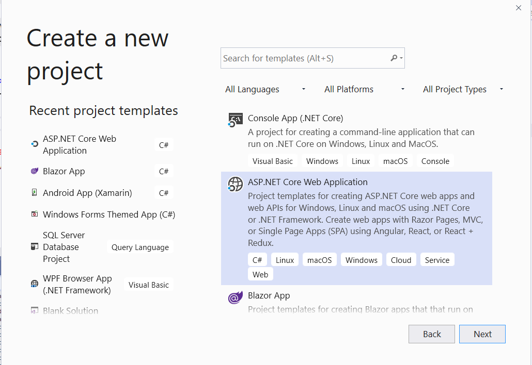This screenshot has height=365, width=532.
Task: Select the SQL Server Database Project recent template
Action: click(64, 247)
